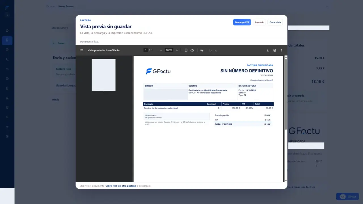Click the 'Base imponible' label in PDF

[222, 115]
